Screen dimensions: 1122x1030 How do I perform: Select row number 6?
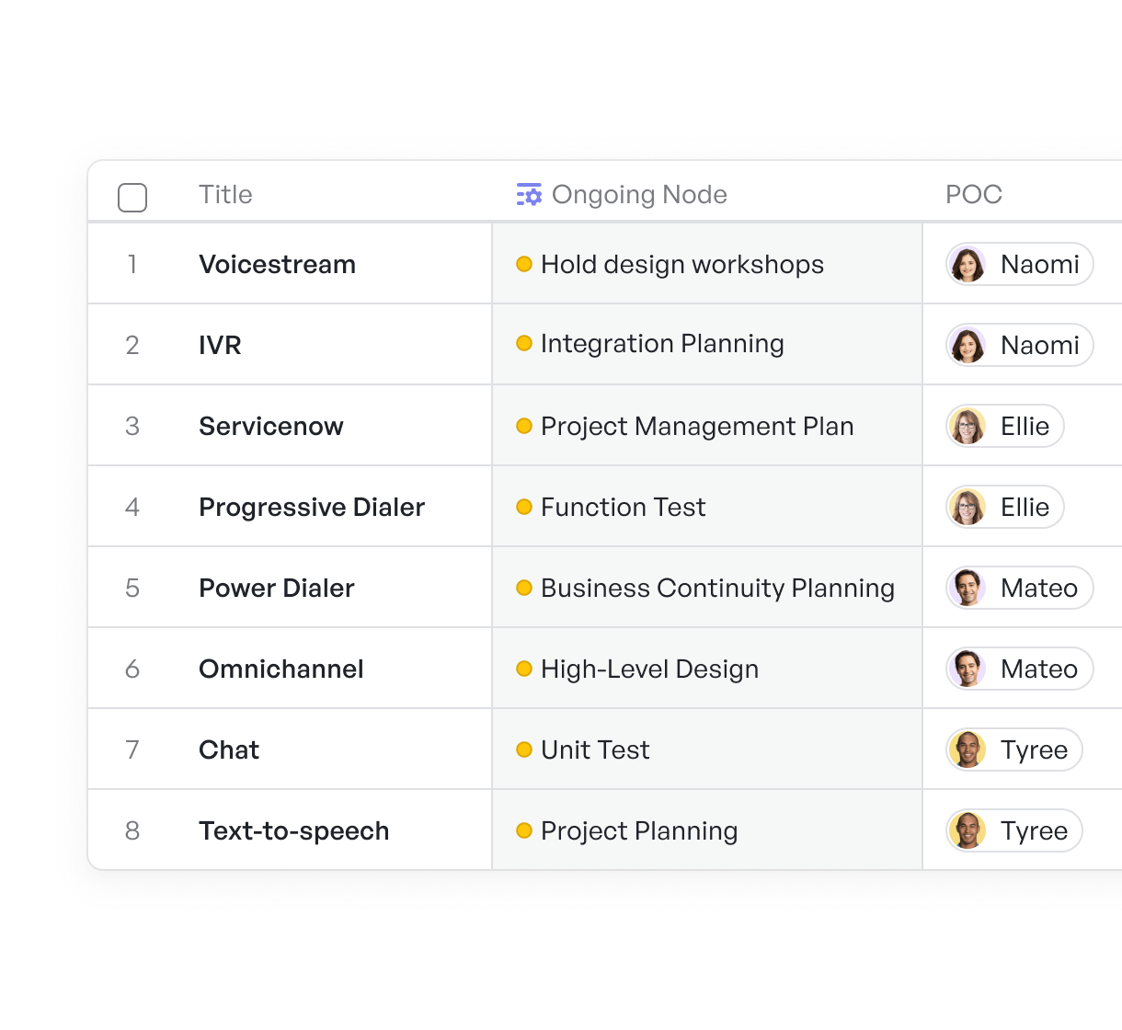tap(132, 669)
